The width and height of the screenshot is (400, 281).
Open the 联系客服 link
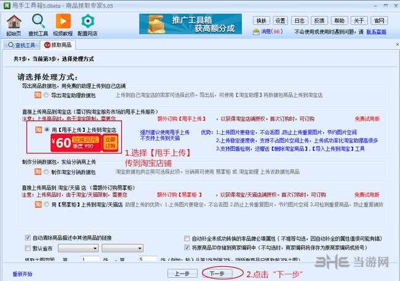(x=376, y=31)
